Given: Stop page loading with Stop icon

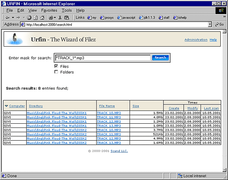Looking at the screenshot, I should click(29, 18).
